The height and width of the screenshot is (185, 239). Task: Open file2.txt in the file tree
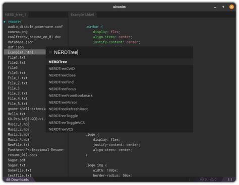click(x=17, y=62)
